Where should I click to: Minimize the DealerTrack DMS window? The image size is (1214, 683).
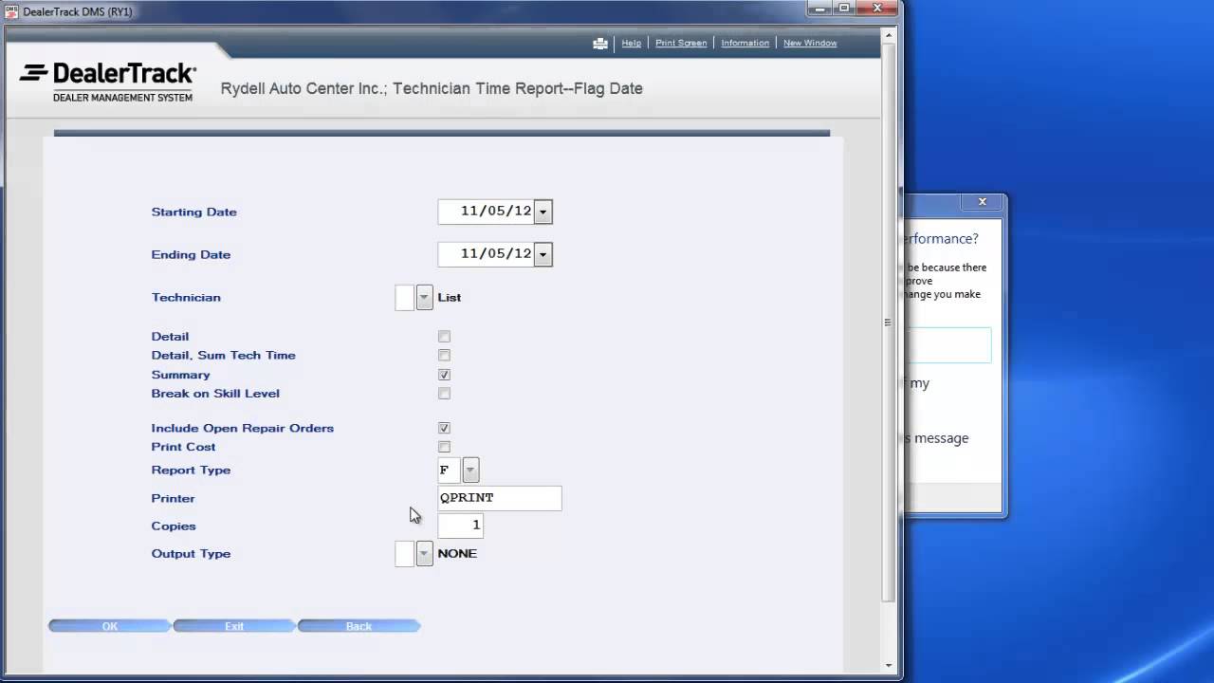click(820, 9)
